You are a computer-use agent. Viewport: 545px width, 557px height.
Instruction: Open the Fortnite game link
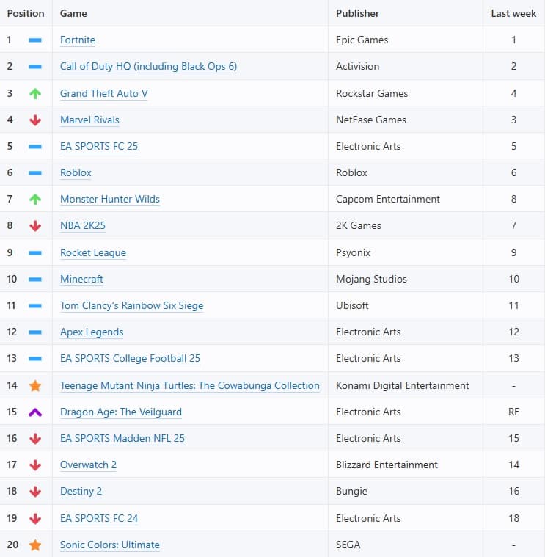pos(78,40)
